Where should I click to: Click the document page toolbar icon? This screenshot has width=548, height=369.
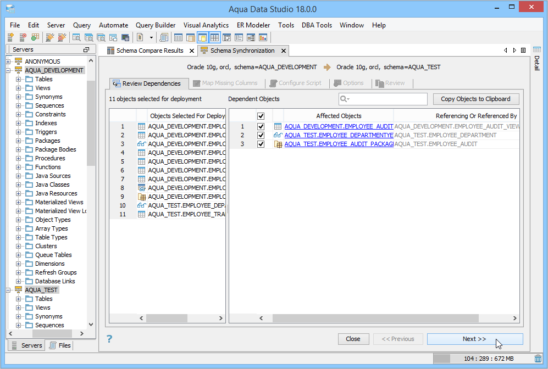140,37
